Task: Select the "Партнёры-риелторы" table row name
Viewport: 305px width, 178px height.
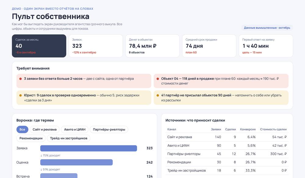Action: tap(184, 154)
